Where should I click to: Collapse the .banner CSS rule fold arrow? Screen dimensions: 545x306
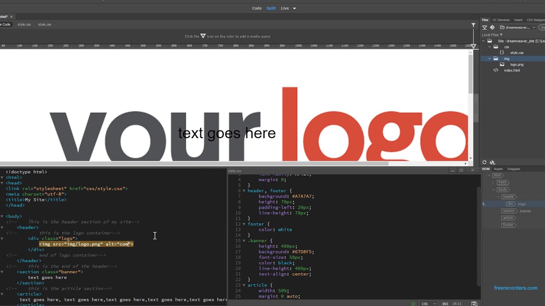coord(244,241)
